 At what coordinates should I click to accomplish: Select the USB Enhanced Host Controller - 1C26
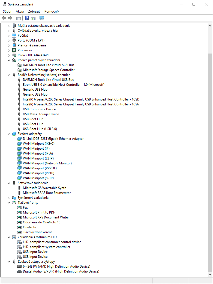coord(81,104)
